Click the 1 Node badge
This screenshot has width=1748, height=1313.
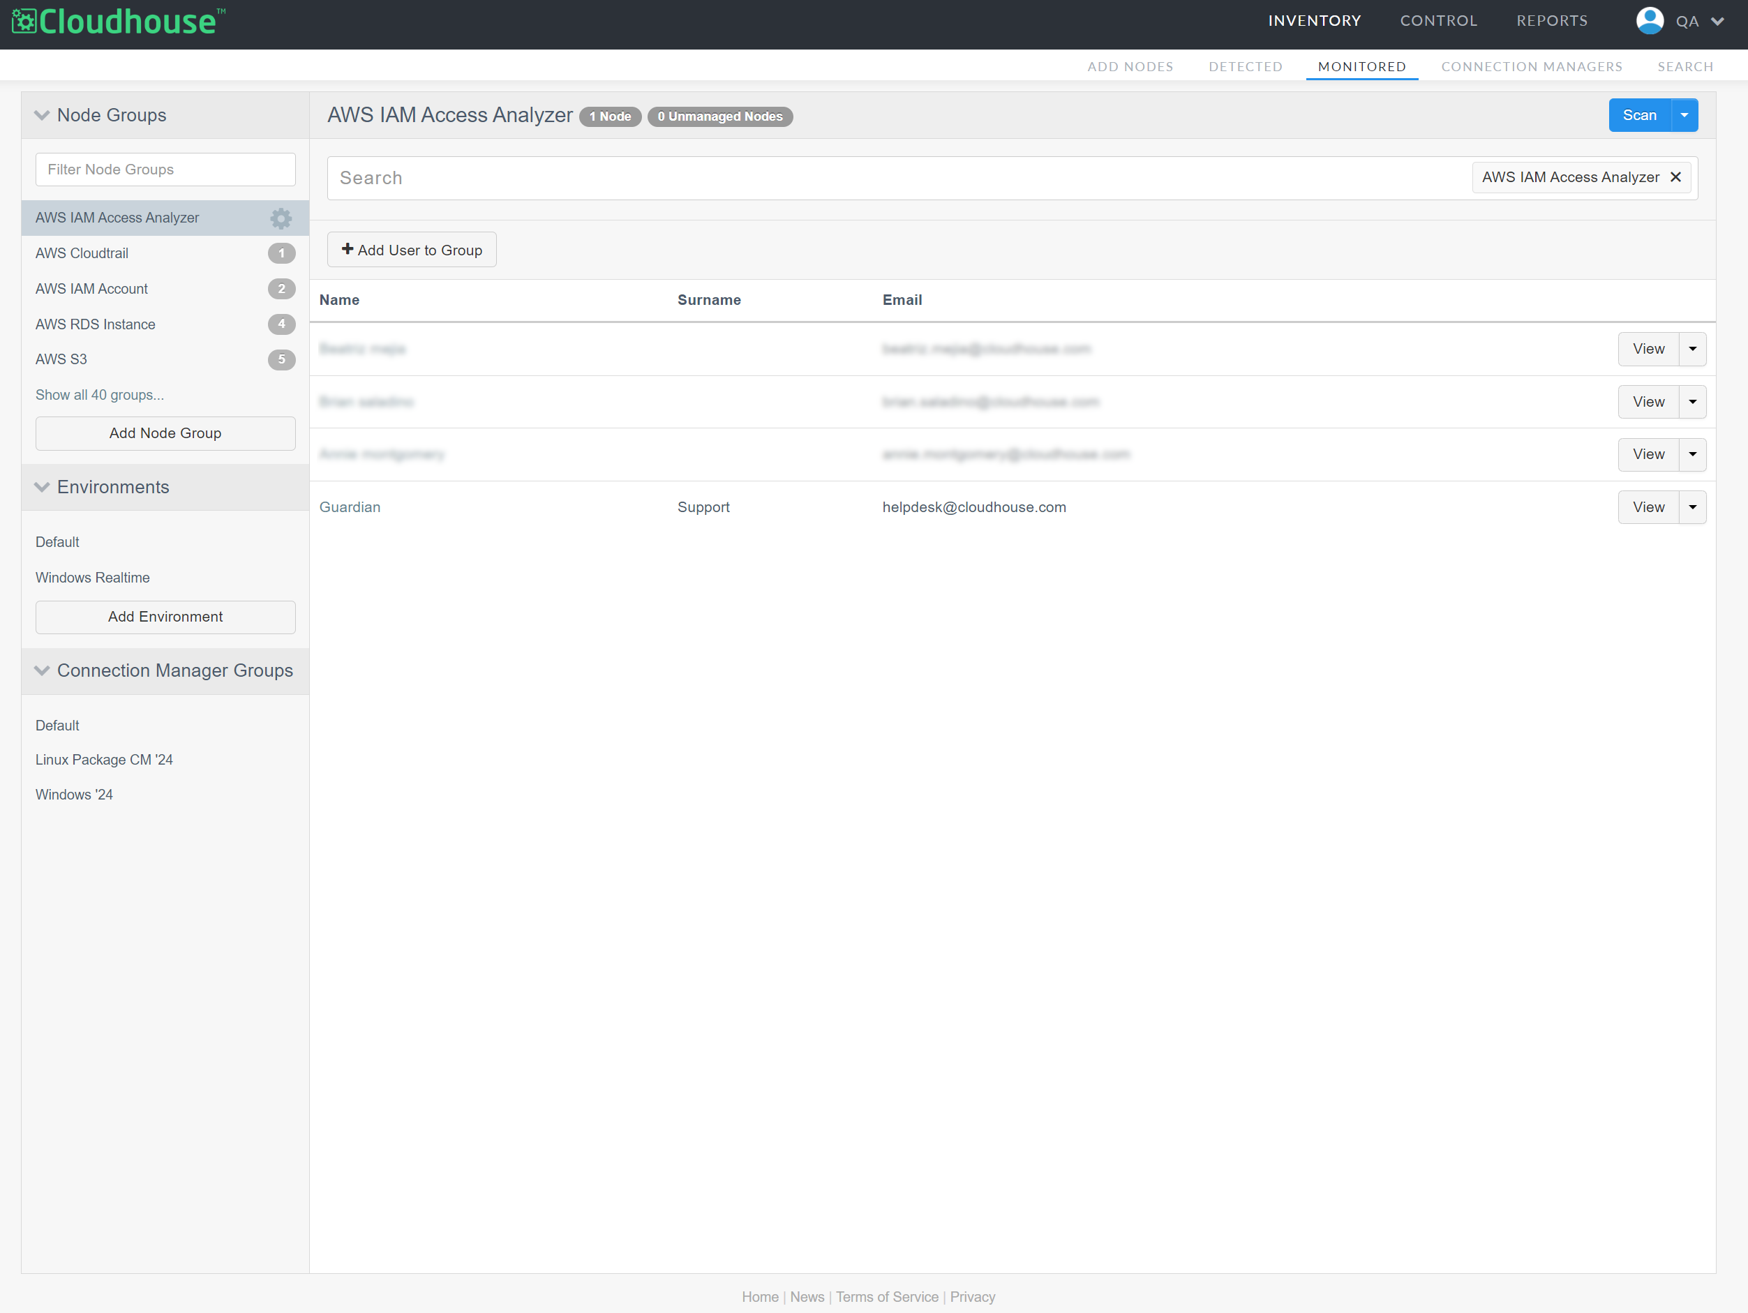pyautogui.click(x=610, y=117)
